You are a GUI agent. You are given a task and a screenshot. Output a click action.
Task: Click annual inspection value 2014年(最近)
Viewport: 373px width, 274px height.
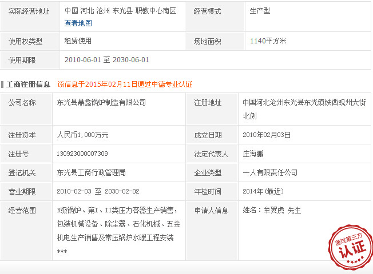click(263, 191)
